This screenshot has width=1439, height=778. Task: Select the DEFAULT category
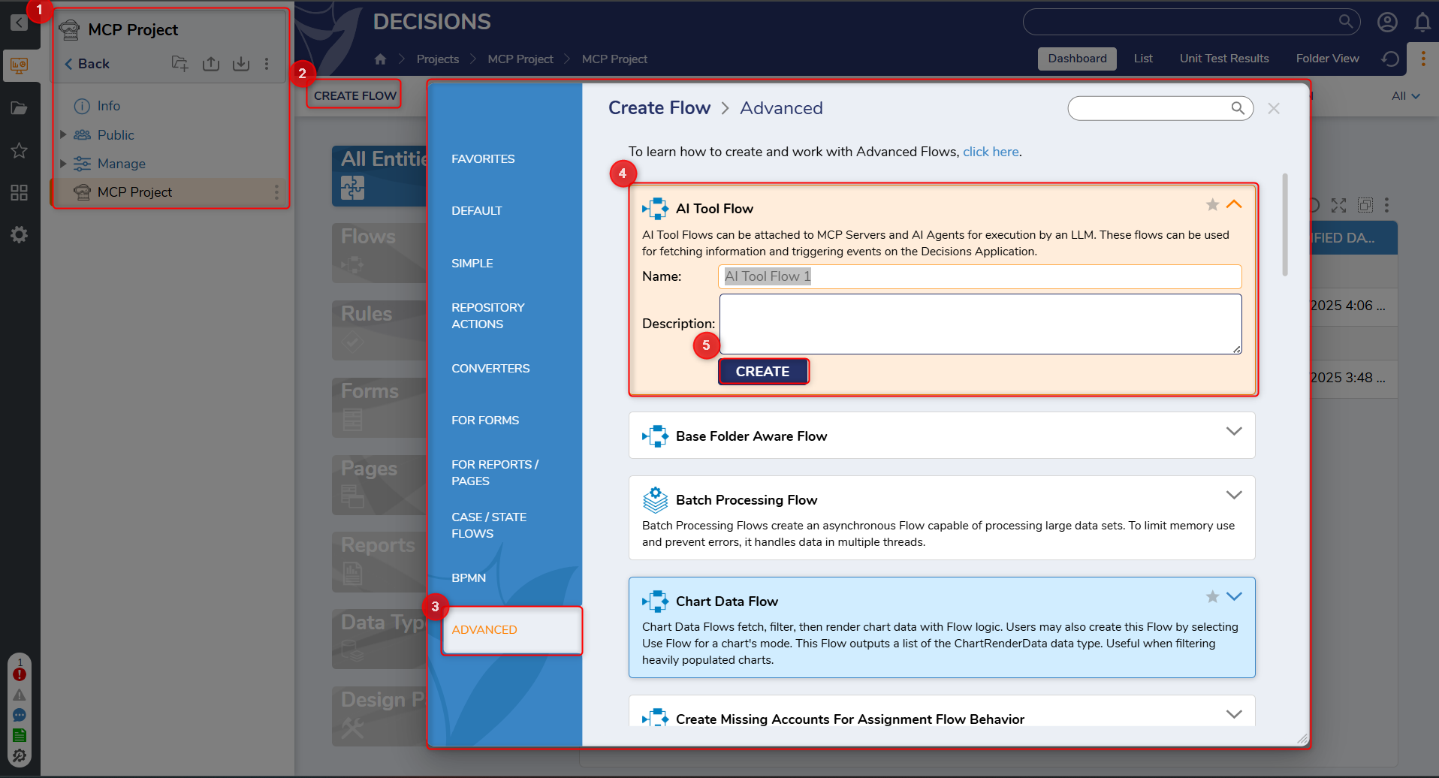[477, 211]
